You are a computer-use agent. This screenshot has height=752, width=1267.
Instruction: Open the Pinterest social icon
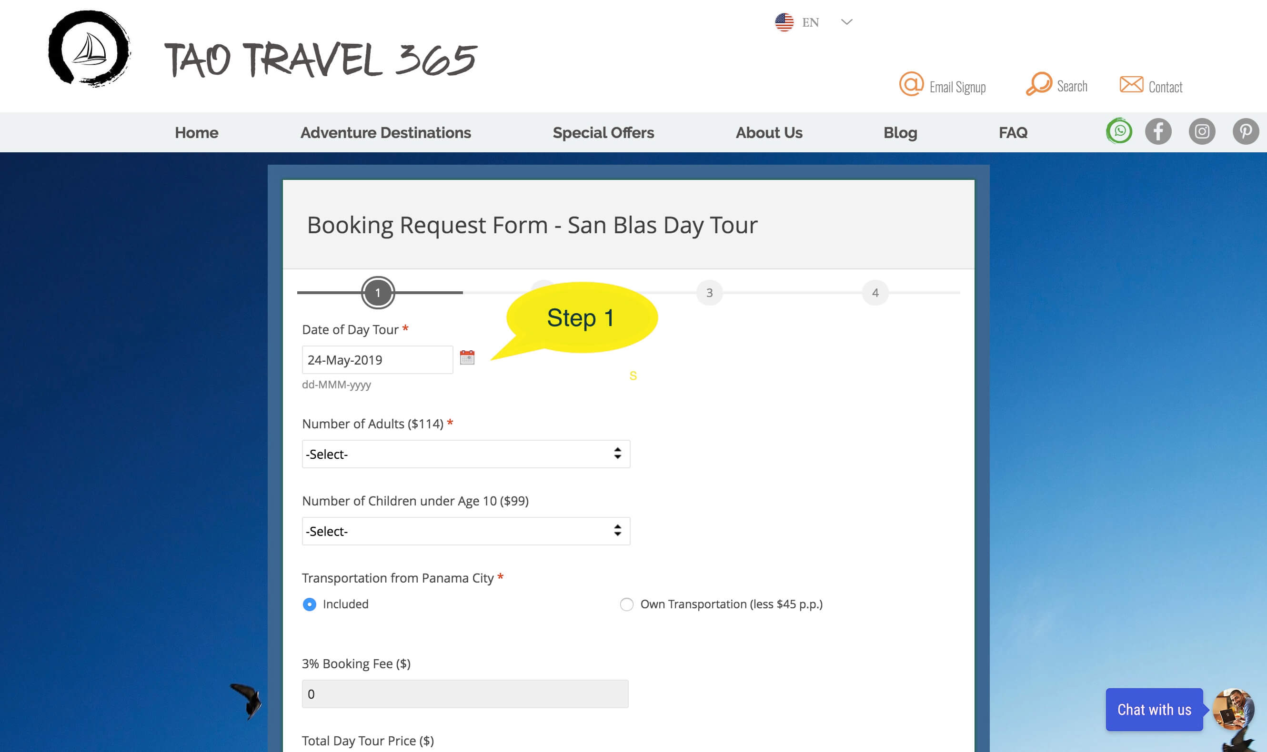click(1245, 132)
